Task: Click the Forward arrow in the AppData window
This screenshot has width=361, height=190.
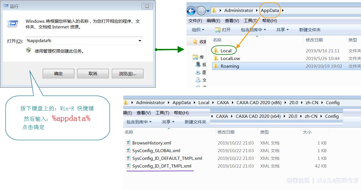Action: click(x=201, y=11)
